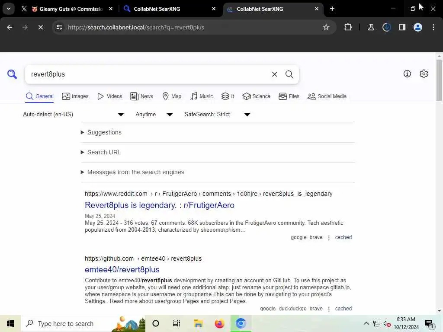Screen dimensions: 443x332
Task: Select the Videos category tab
Action: 109,96
